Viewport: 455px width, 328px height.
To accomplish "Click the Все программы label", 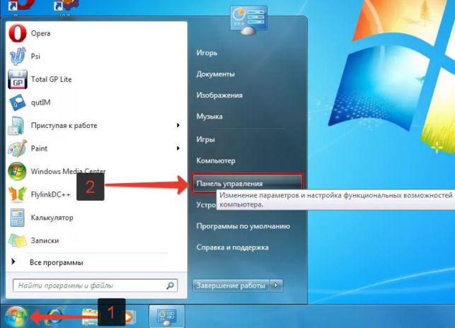I will 57,262.
